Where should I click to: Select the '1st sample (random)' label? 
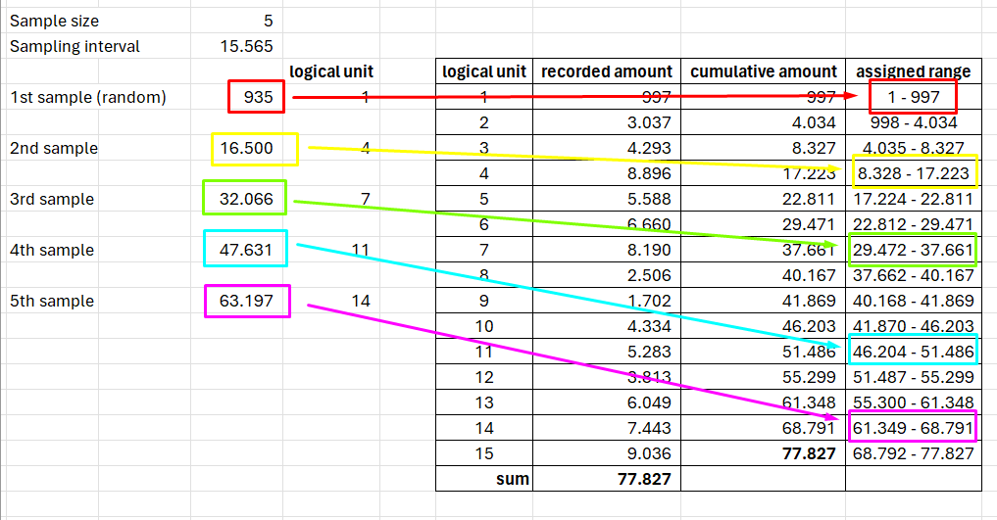pos(88,97)
